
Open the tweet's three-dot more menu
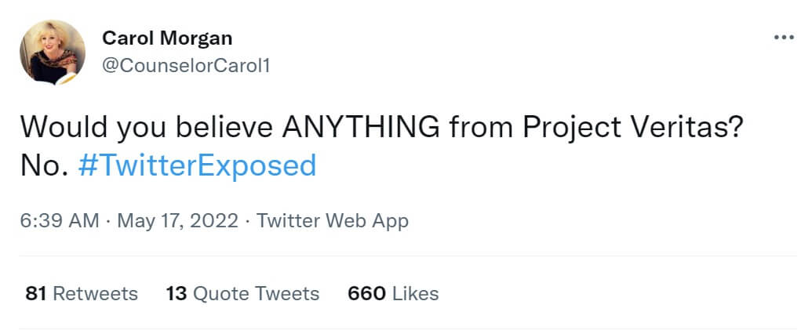click(x=784, y=38)
